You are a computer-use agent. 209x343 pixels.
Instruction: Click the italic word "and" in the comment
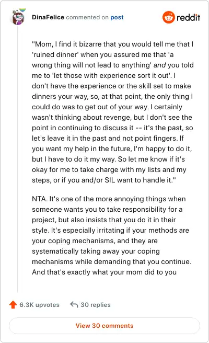159,65
